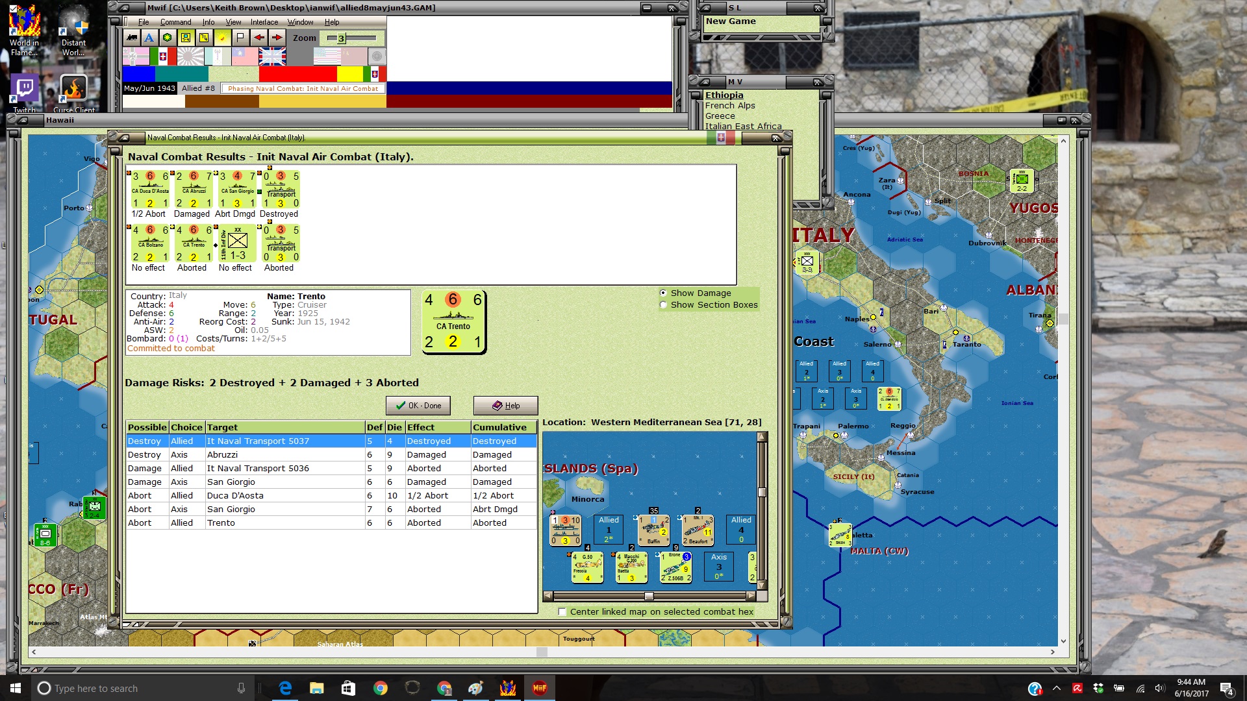Click the Z.506B aircraft counter

point(675,568)
